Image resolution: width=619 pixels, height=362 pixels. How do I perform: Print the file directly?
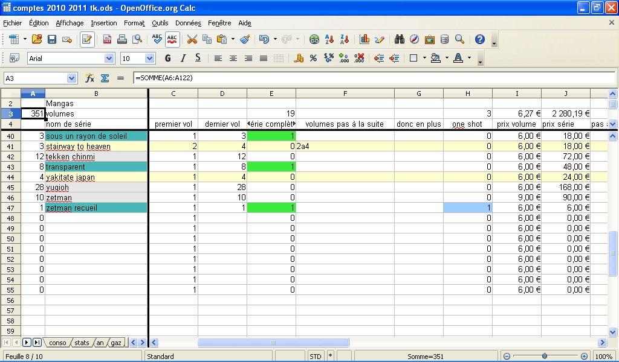coord(122,39)
